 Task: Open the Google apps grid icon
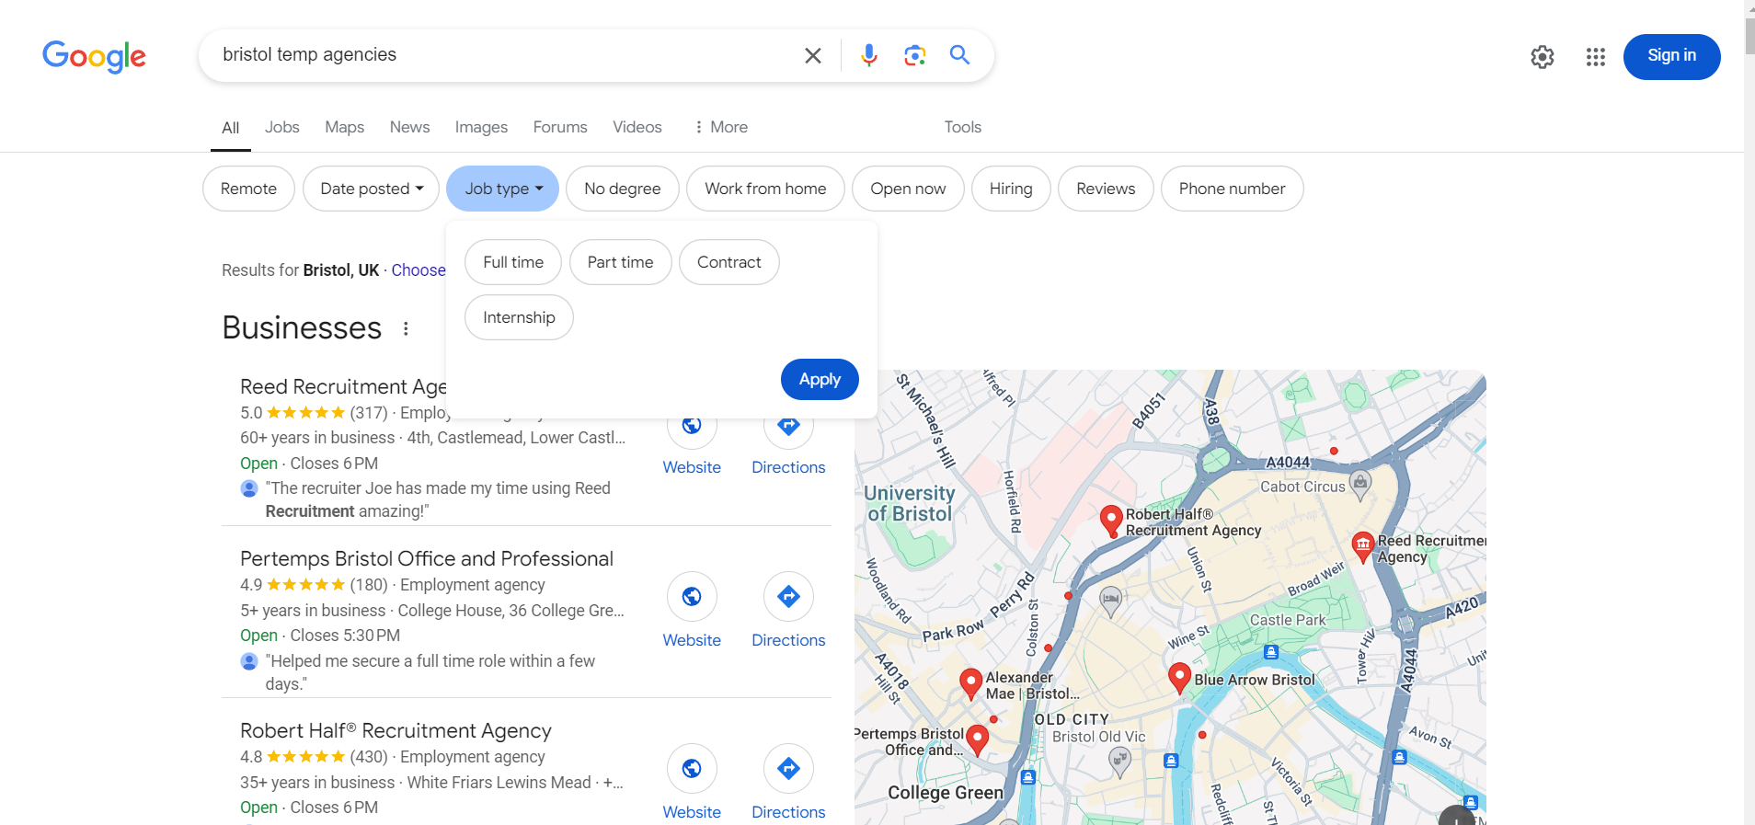(1596, 57)
